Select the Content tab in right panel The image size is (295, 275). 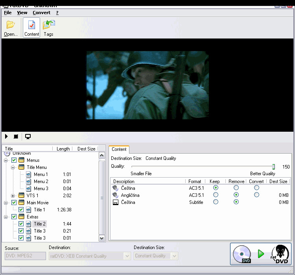(x=119, y=149)
